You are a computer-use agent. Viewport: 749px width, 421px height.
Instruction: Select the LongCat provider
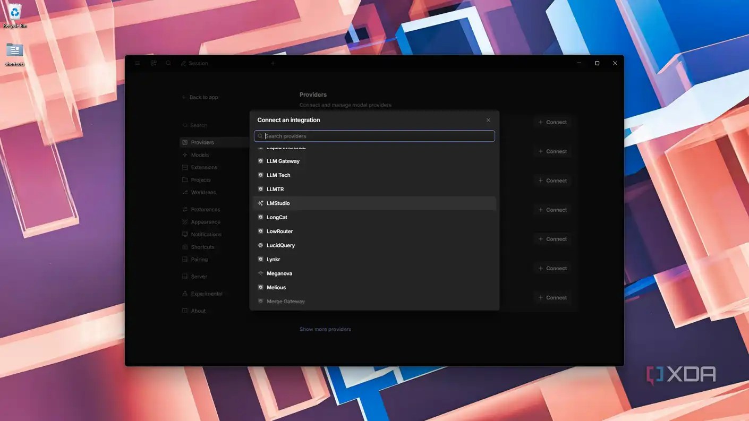click(x=375, y=217)
